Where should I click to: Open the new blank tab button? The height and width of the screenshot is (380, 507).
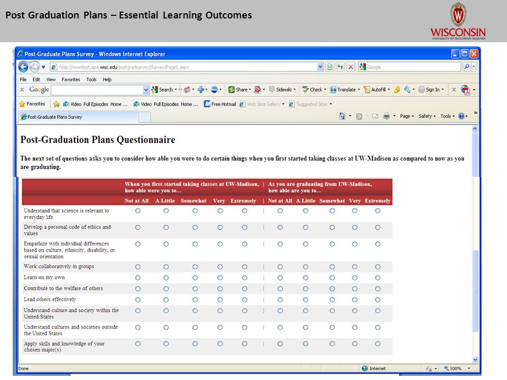tap(145, 117)
